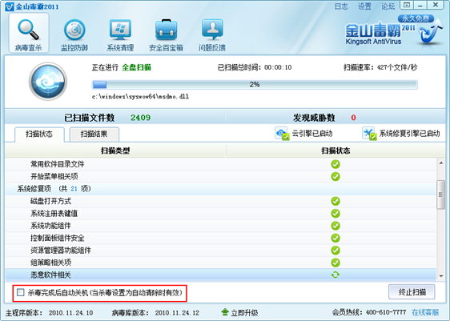Collapse the 系统修复项 group row
The width and height of the screenshot is (450, 321).
coord(220,189)
